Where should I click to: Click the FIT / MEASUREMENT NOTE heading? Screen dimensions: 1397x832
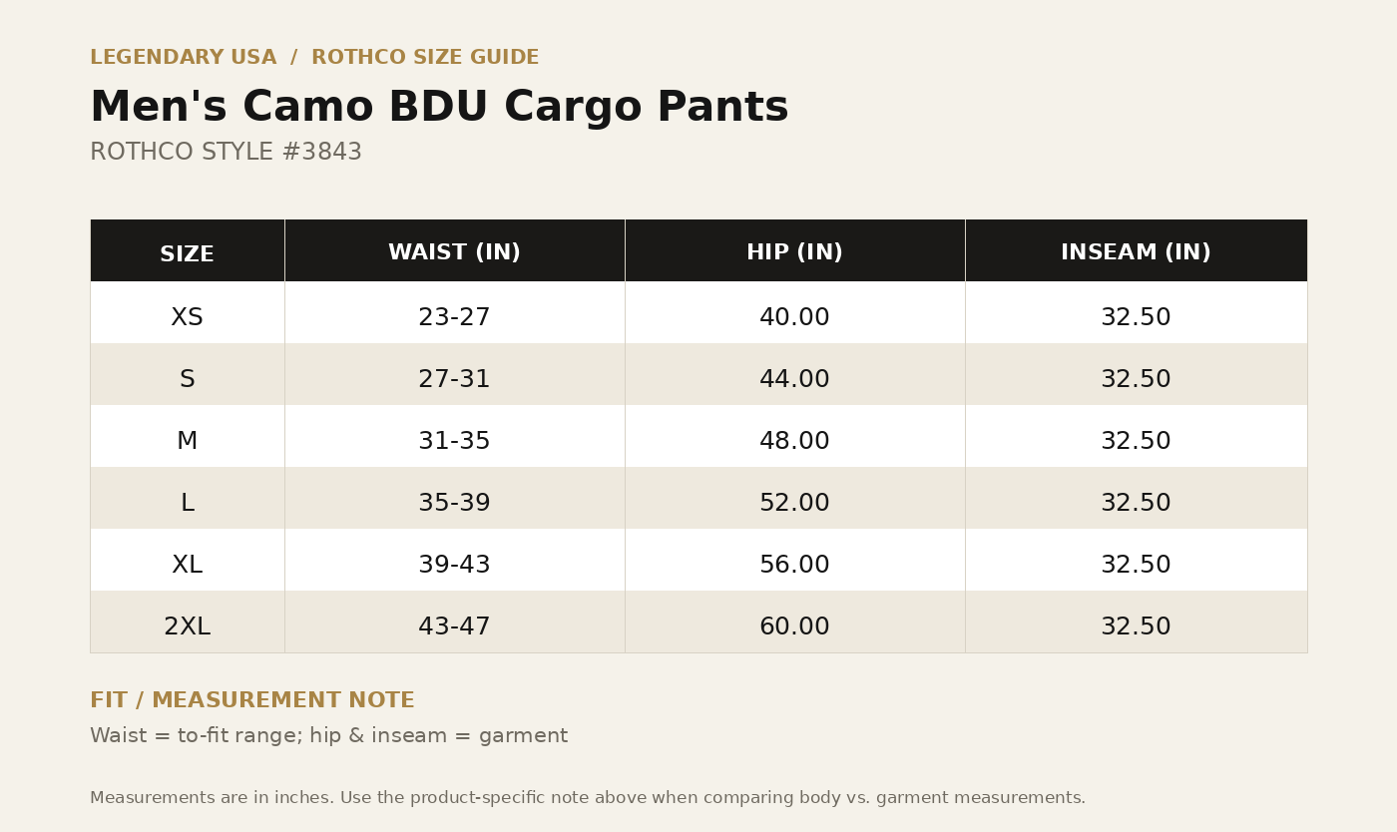point(252,701)
